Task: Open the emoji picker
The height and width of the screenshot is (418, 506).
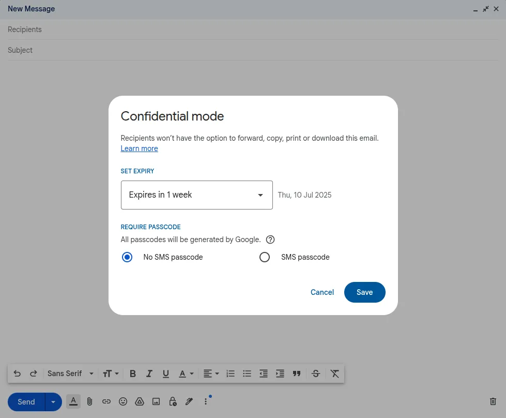Action: (123, 401)
